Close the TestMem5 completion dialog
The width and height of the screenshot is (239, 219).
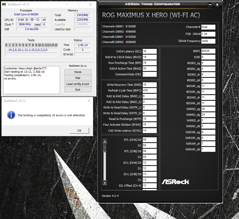[x=89, y=101]
